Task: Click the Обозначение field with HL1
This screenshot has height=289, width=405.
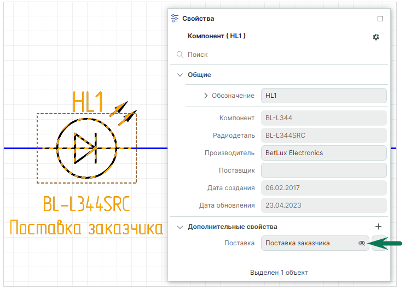Action: coord(324,96)
